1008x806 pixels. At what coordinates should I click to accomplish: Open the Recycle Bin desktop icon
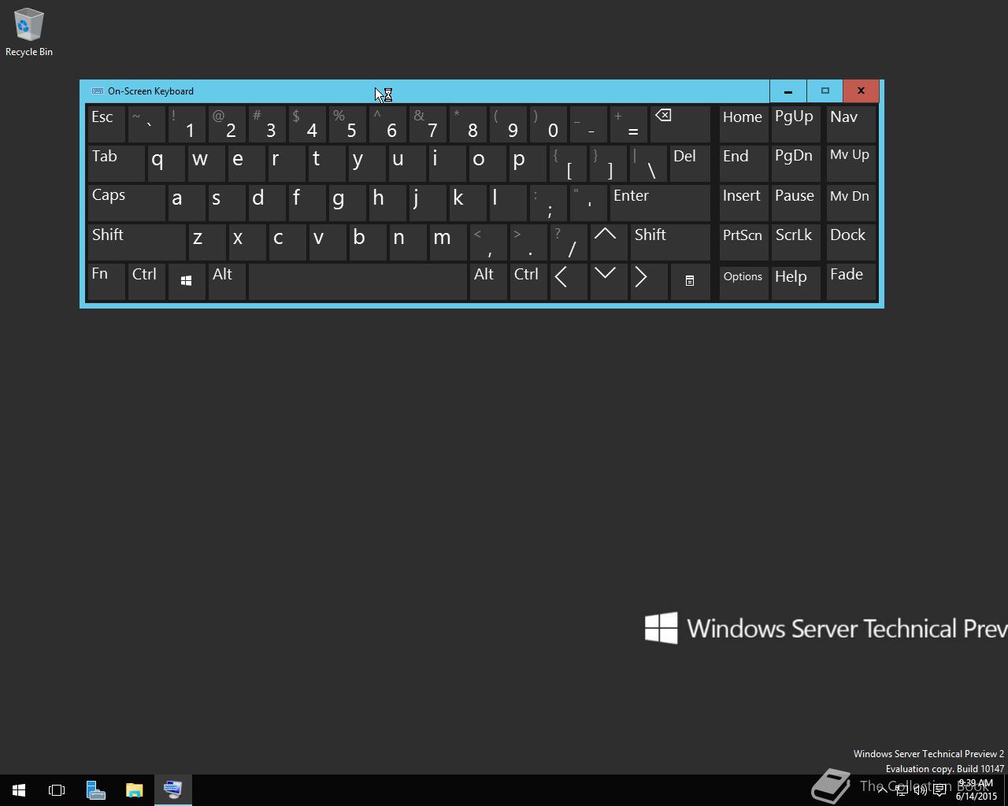[29, 32]
